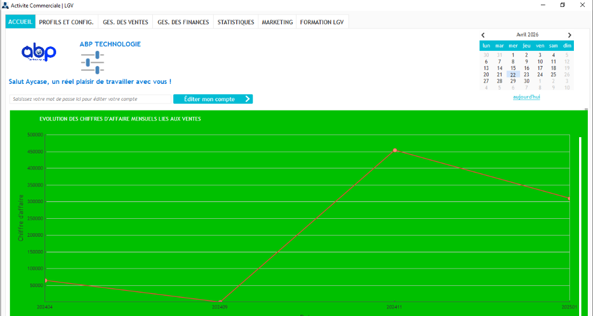The width and height of the screenshot is (593, 316).
Task: Click the password input field
Action: coord(90,99)
